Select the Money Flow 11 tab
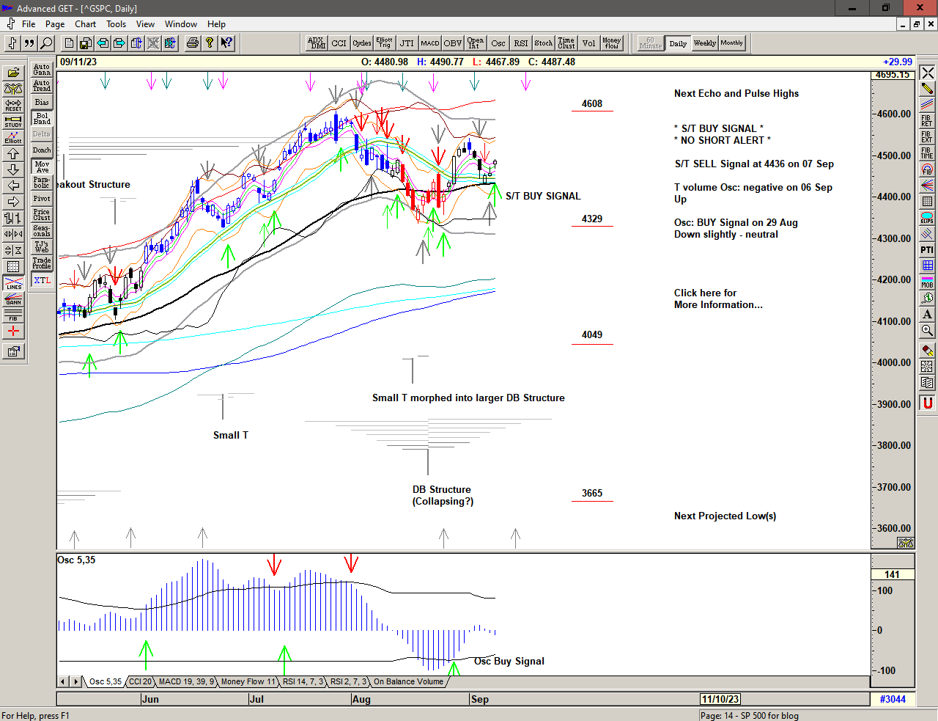The width and height of the screenshot is (938, 721). (x=248, y=681)
